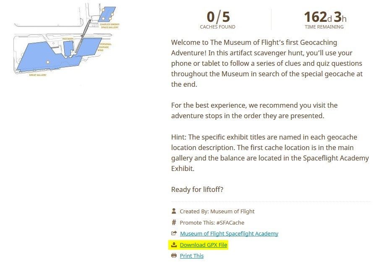This screenshot has height=264, width=381.
Task: Click the download icon beside Download GPX File
Action: click(x=174, y=245)
